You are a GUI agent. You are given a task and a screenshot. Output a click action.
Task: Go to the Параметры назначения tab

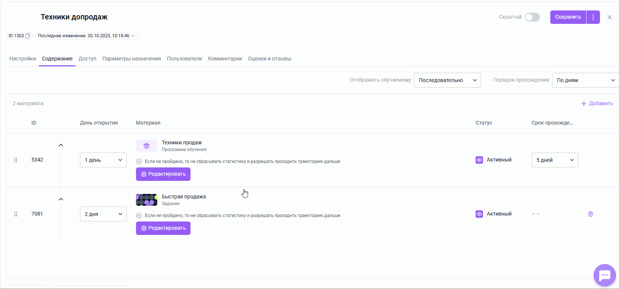(131, 59)
